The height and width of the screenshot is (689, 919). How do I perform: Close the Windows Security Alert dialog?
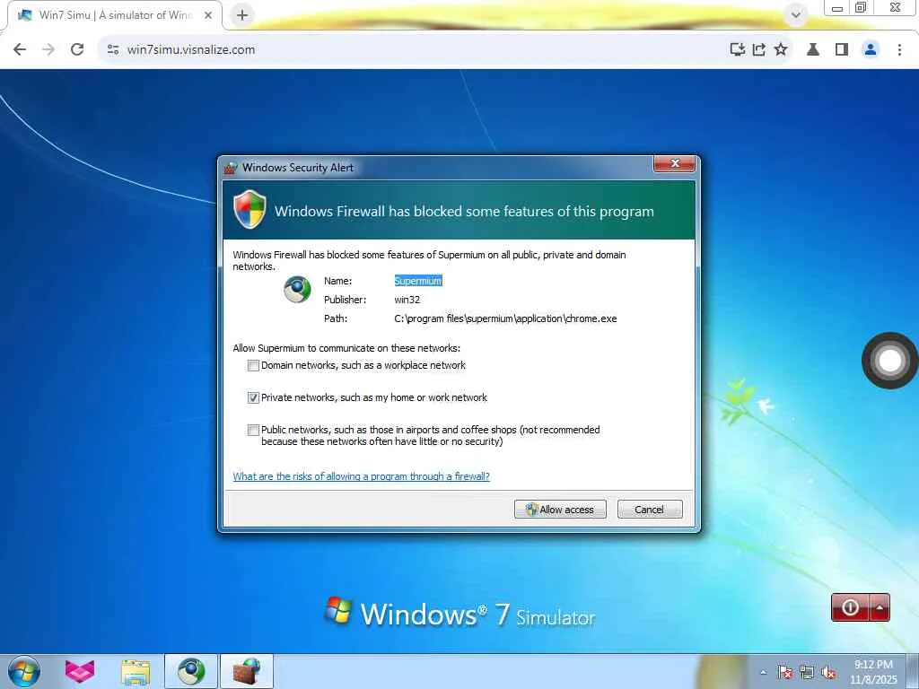tap(674, 163)
